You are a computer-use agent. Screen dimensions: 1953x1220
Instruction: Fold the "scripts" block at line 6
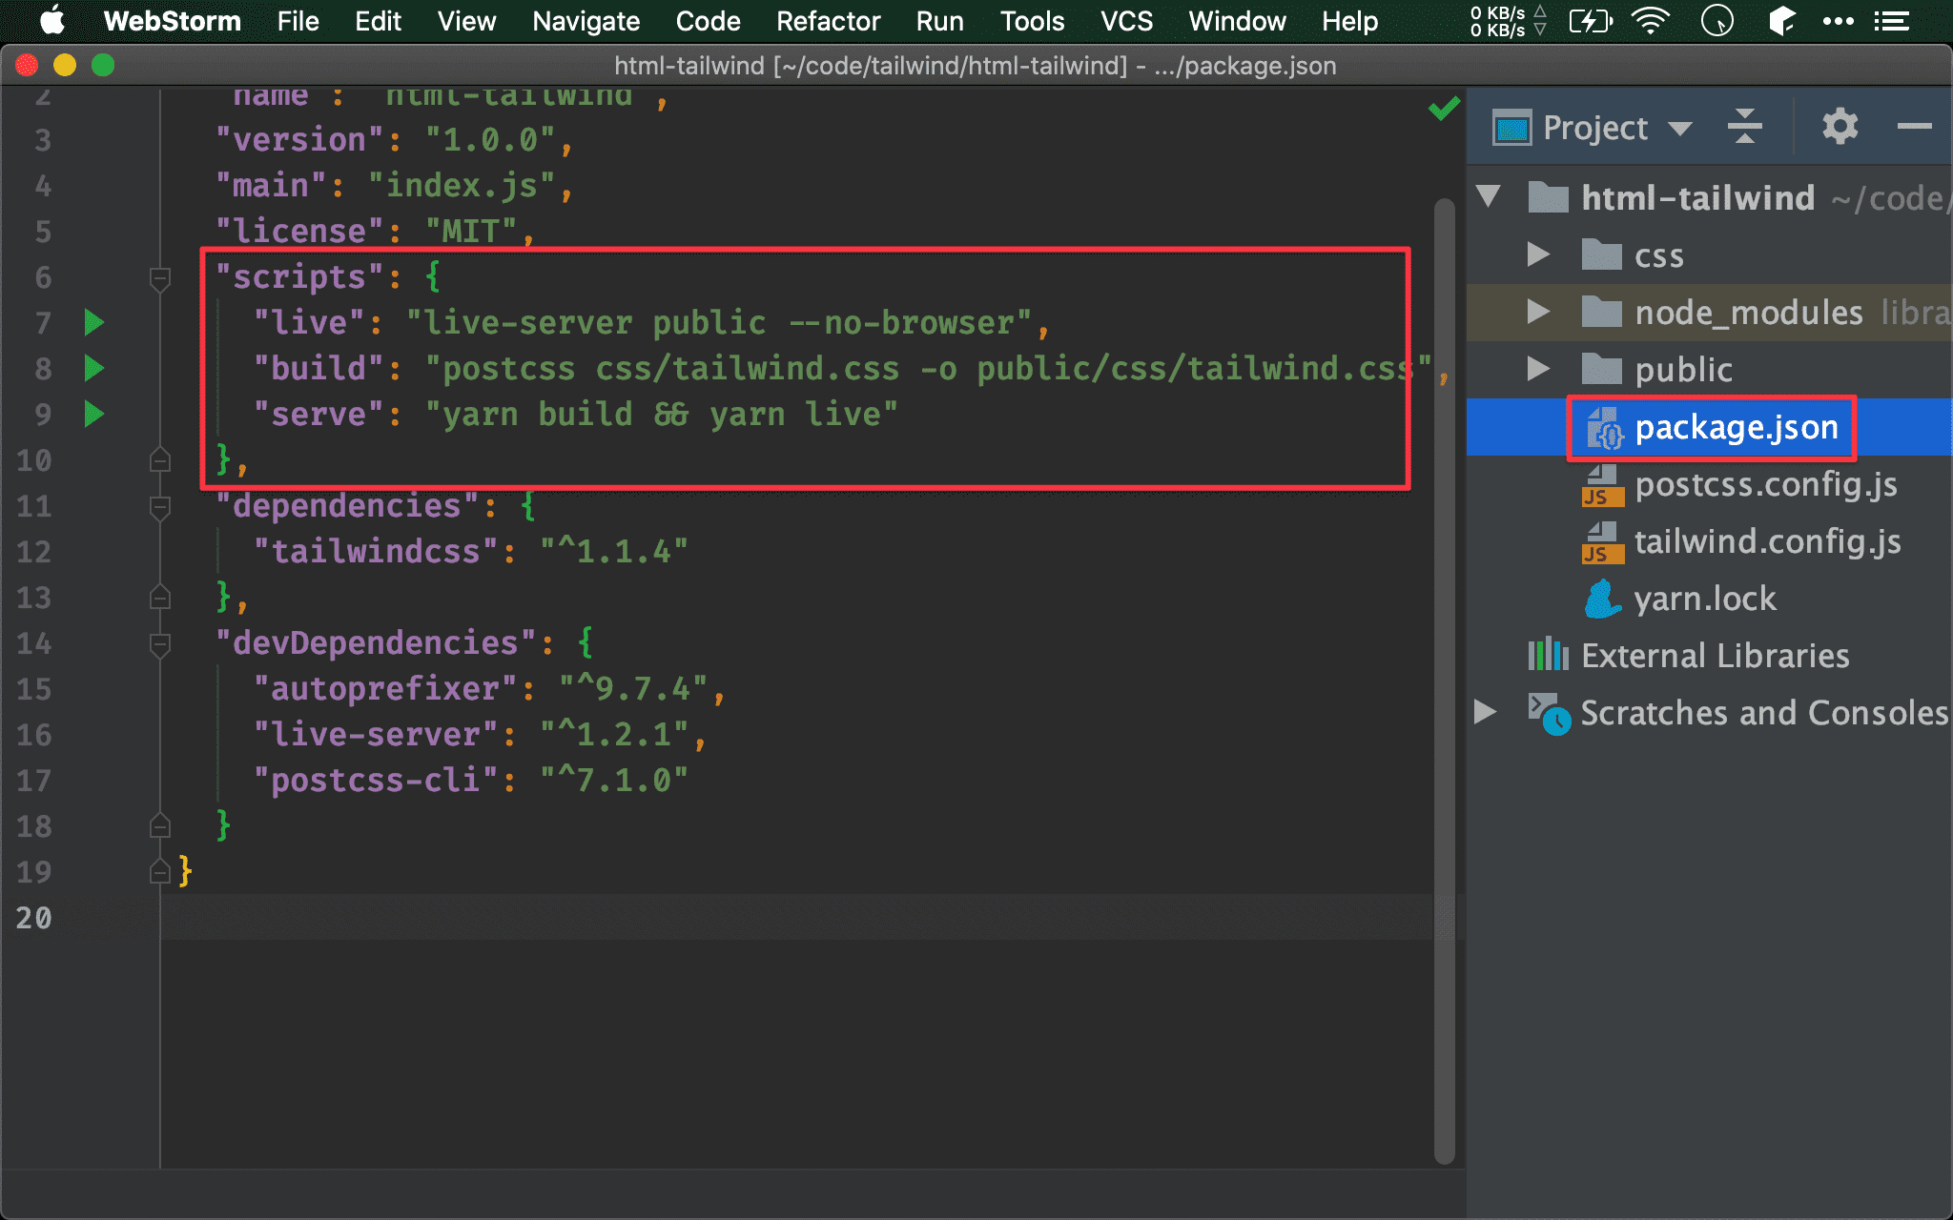click(x=160, y=278)
